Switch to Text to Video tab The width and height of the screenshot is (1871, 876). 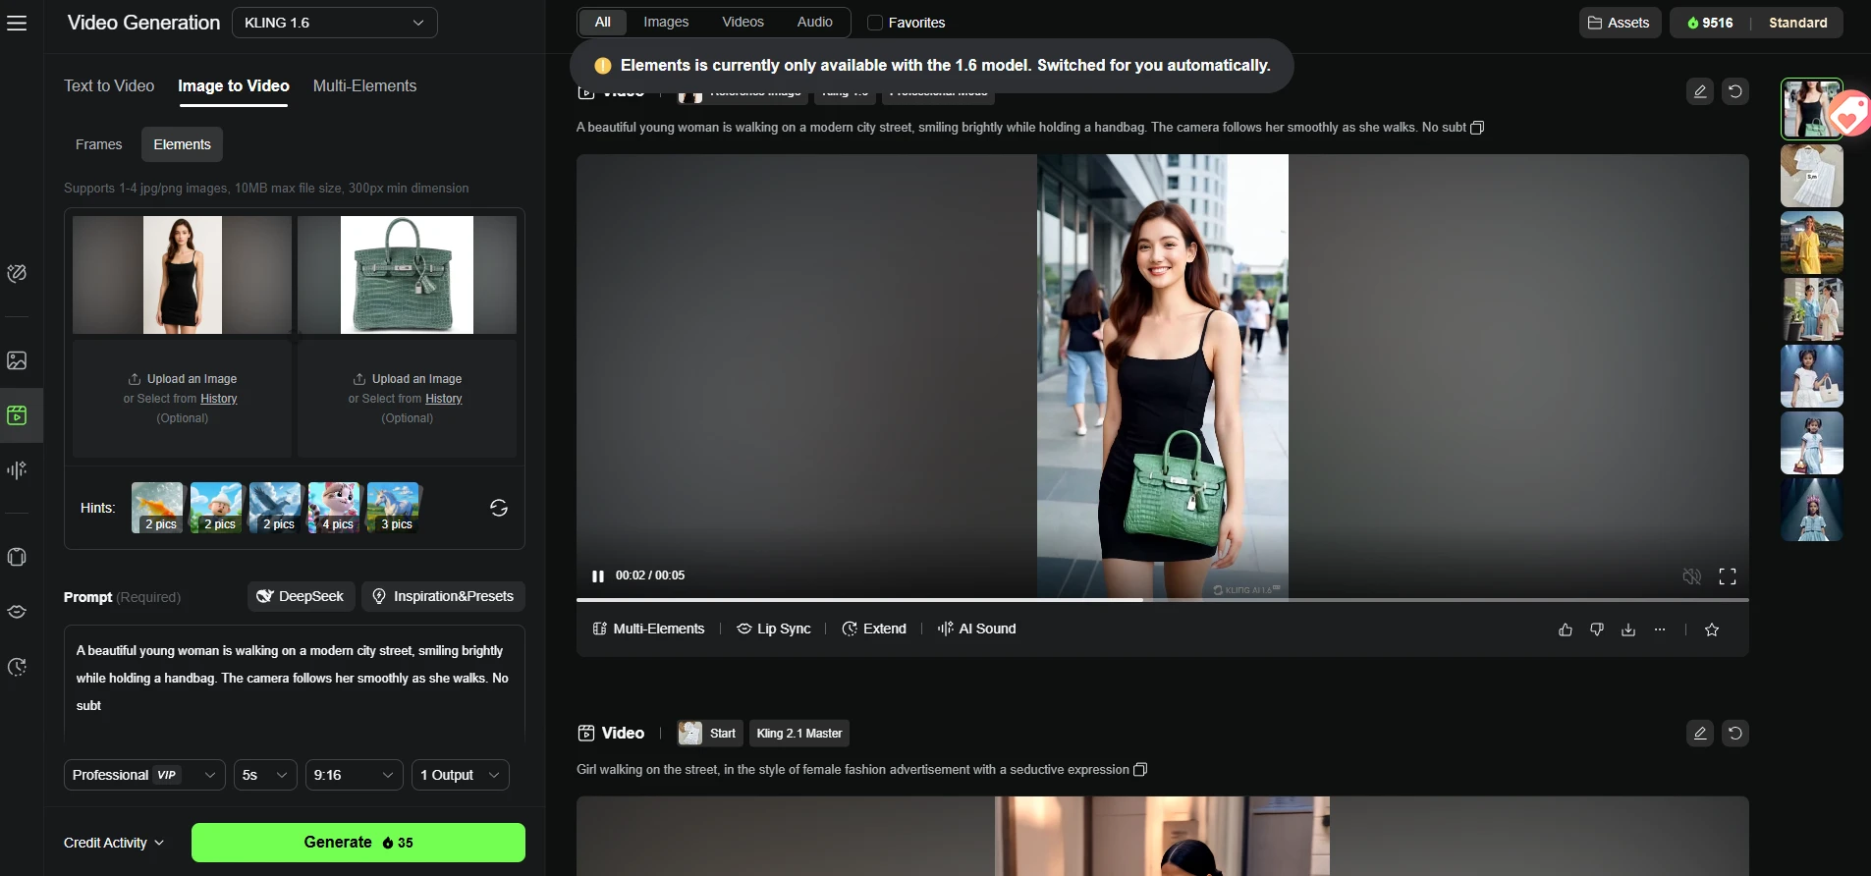pos(109,86)
